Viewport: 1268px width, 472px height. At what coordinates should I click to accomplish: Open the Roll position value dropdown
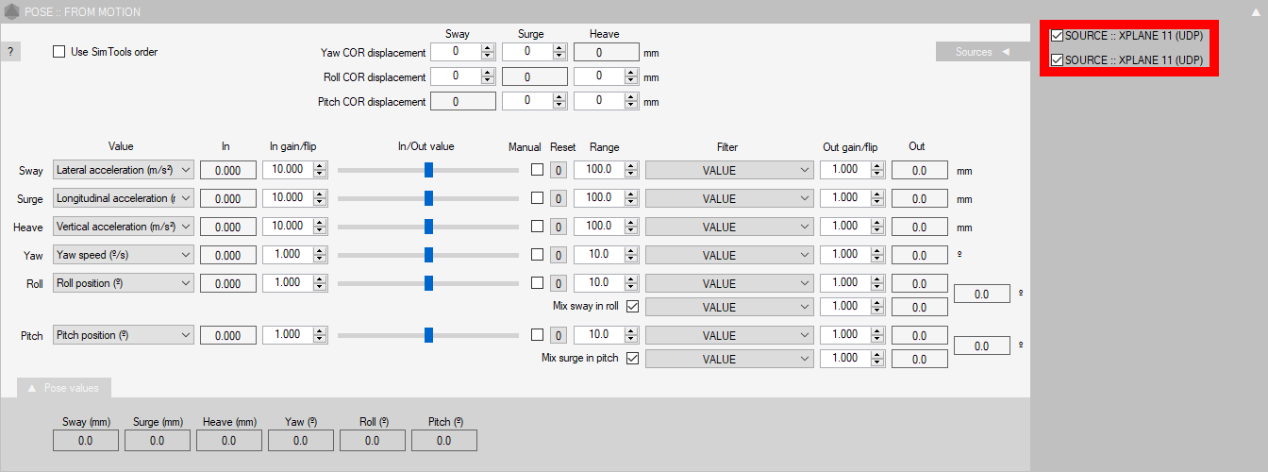tap(124, 283)
